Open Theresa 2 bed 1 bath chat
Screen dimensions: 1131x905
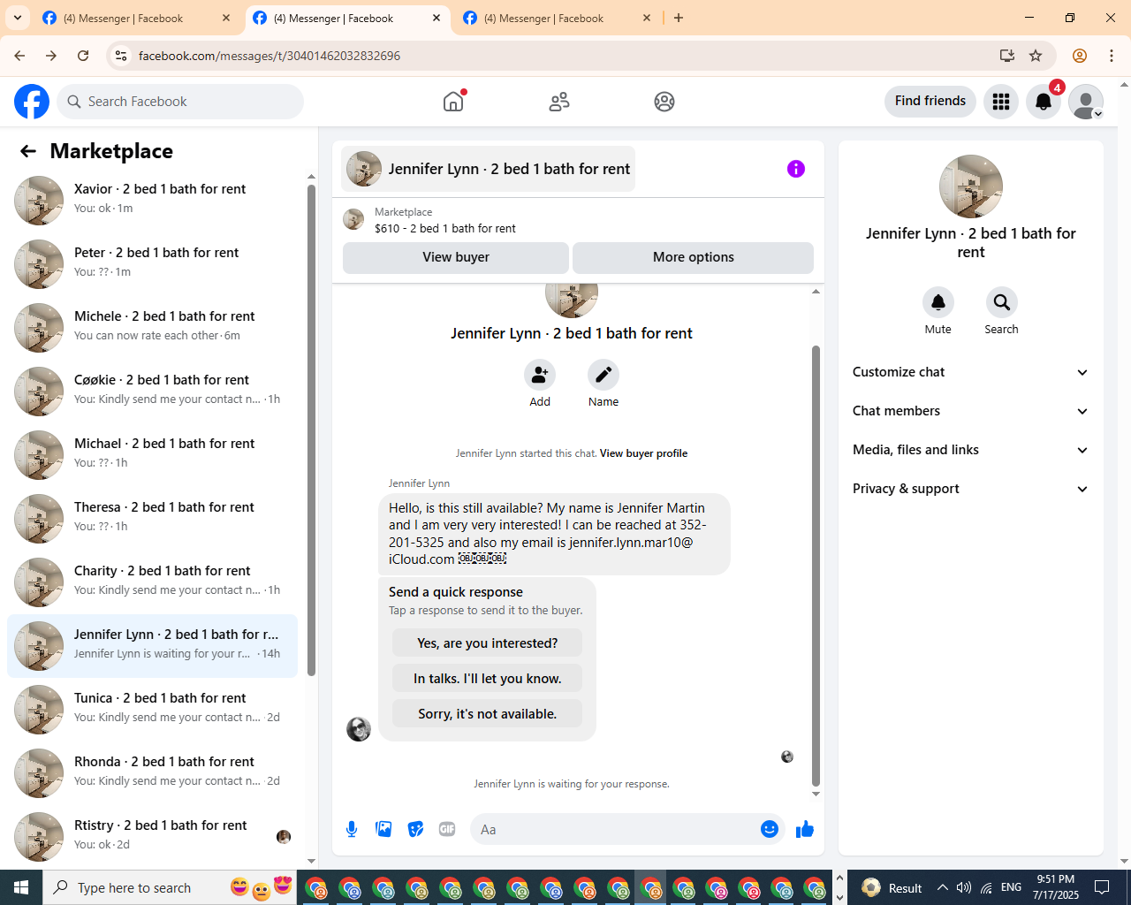(153, 519)
